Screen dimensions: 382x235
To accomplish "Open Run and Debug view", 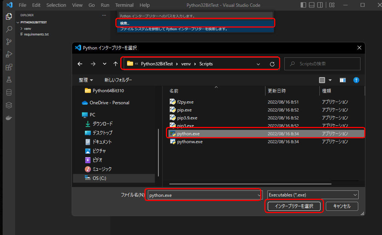I will pyautogui.click(x=9, y=54).
